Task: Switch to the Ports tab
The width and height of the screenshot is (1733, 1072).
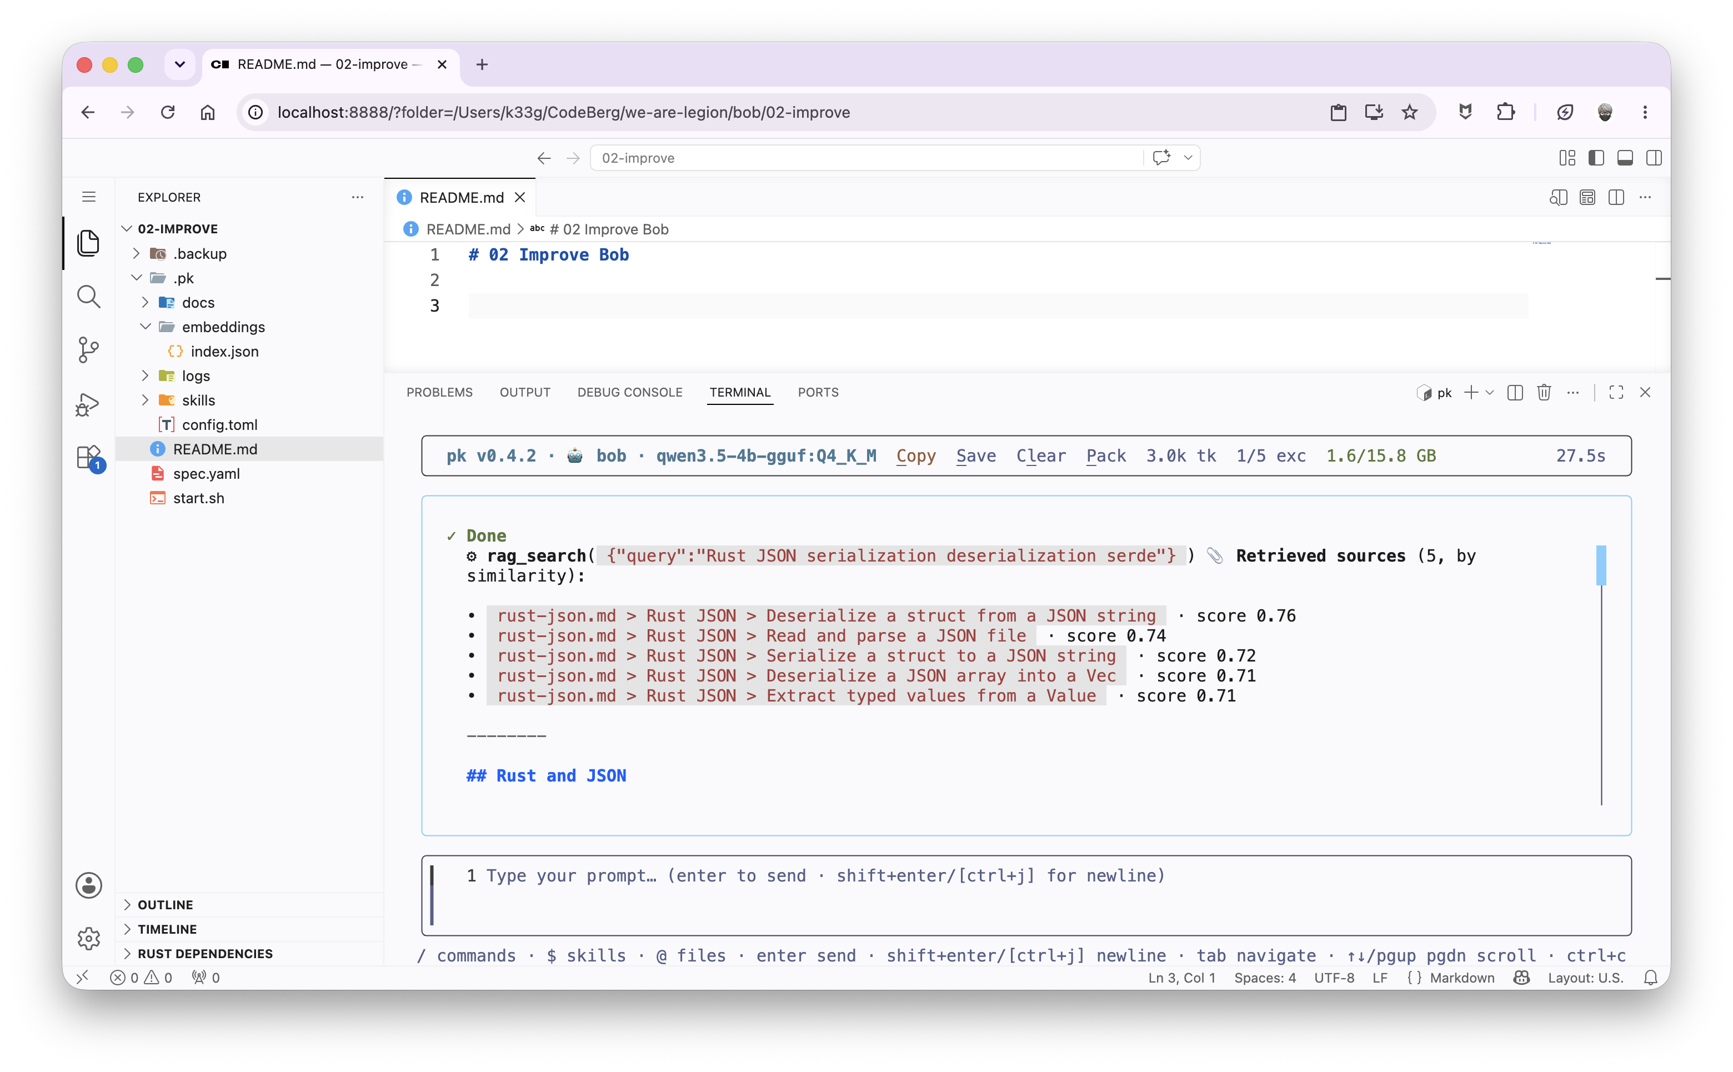Action: coord(818,392)
